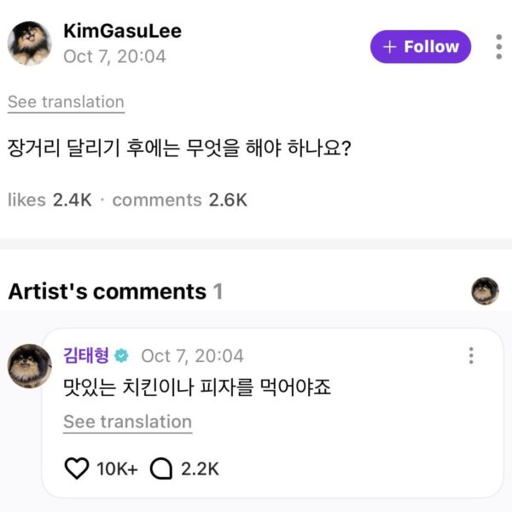
Task: Tap the small artist avatar beside Artist's comments
Action: click(x=485, y=291)
